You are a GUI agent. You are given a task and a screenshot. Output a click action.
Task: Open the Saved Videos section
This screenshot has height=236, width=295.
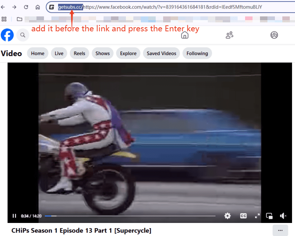click(x=161, y=53)
